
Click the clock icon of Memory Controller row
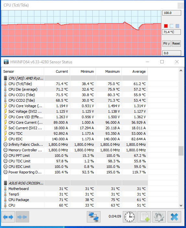click(x=6, y=150)
